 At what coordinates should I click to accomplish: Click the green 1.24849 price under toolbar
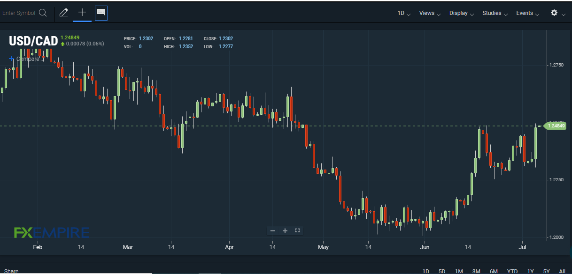70,37
